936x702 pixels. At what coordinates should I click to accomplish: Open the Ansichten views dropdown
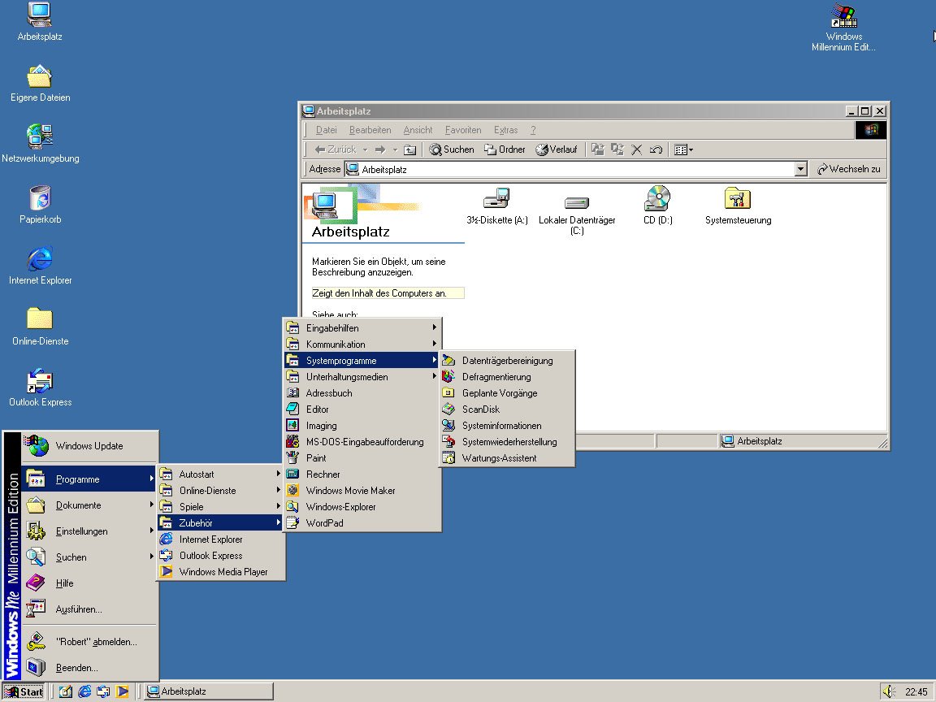coord(683,149)
